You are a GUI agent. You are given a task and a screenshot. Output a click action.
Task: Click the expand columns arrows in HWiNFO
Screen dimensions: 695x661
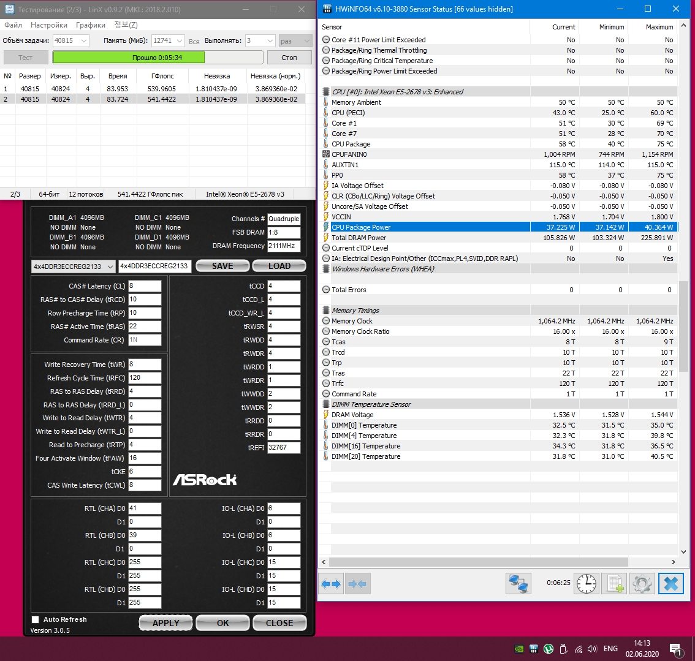[331, 584]
